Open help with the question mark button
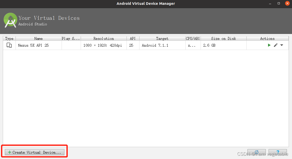The width and height of the screenshot is (292, 159). 278,152
